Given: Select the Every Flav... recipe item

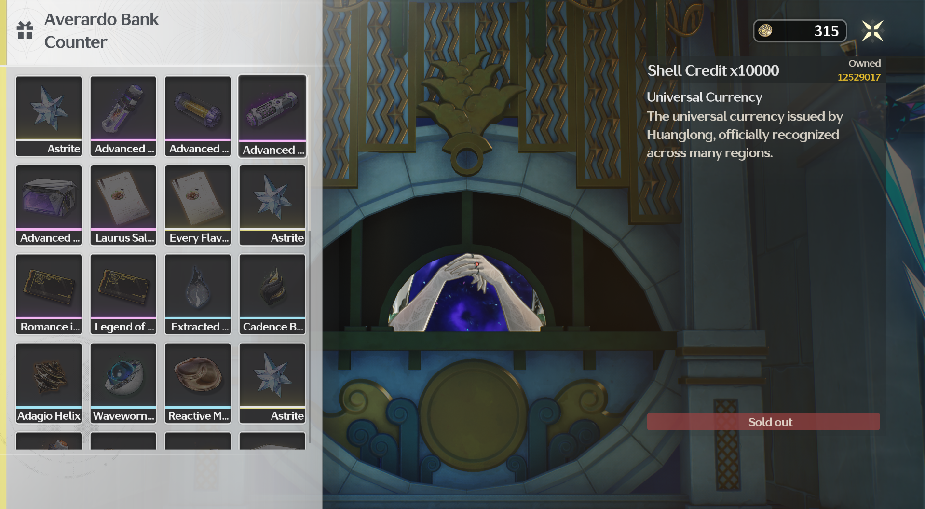Looking at the screenshot, I should (198, 205).
